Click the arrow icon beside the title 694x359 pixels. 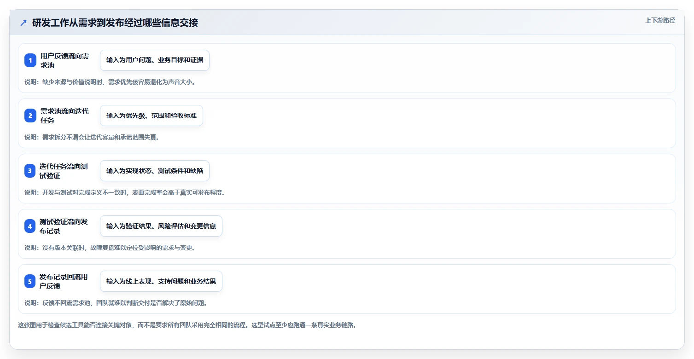tap(23, 23)
